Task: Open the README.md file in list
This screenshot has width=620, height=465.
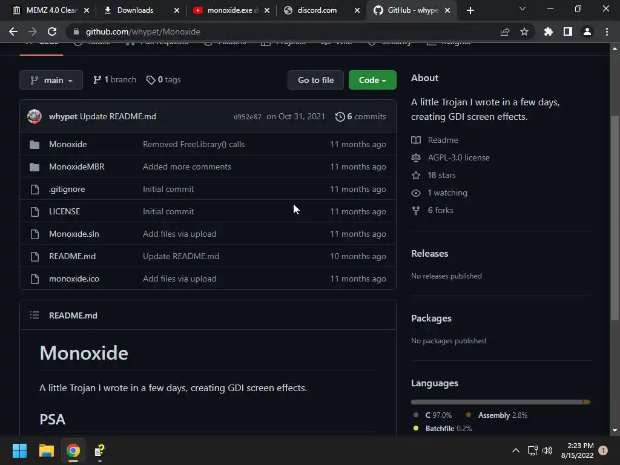Action: [73, 256]
